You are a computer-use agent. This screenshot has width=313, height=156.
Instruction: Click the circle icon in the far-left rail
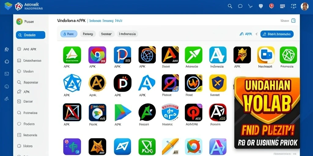[x=7, y=62]
